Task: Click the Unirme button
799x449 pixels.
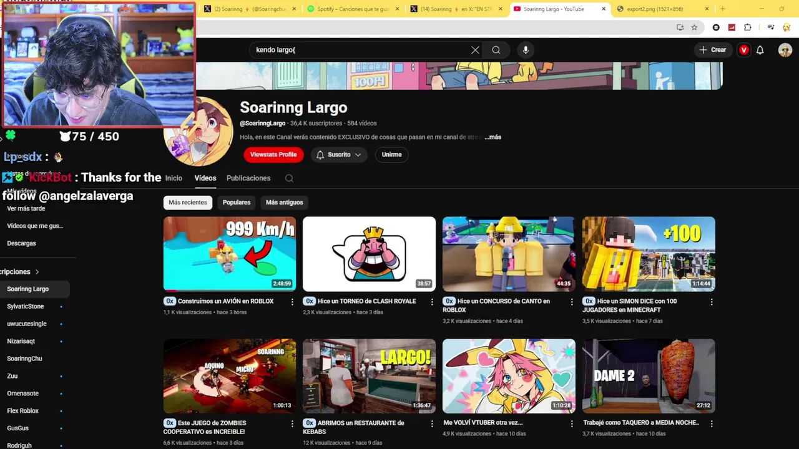Action: (x=391, y=155)
